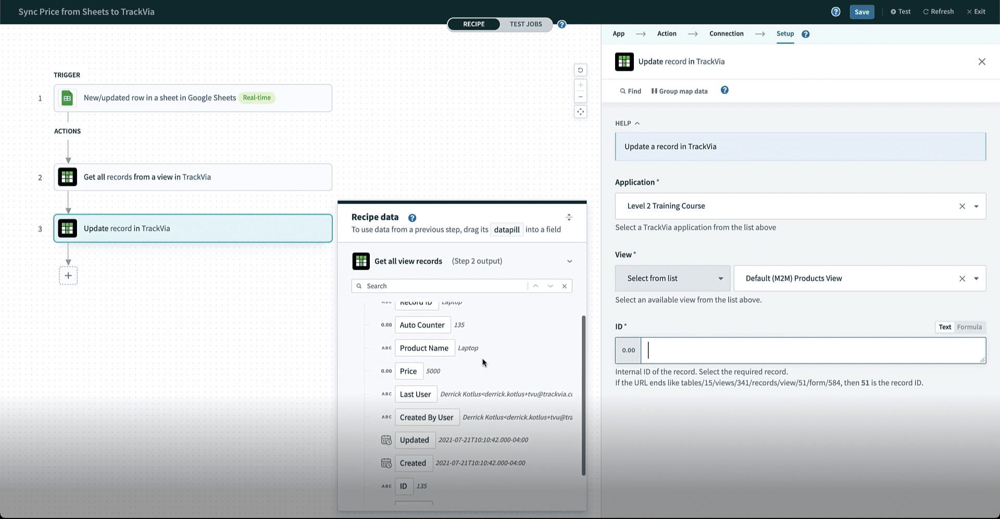
Task: Select the Setup step tab
Action: (x=785, y=34)
